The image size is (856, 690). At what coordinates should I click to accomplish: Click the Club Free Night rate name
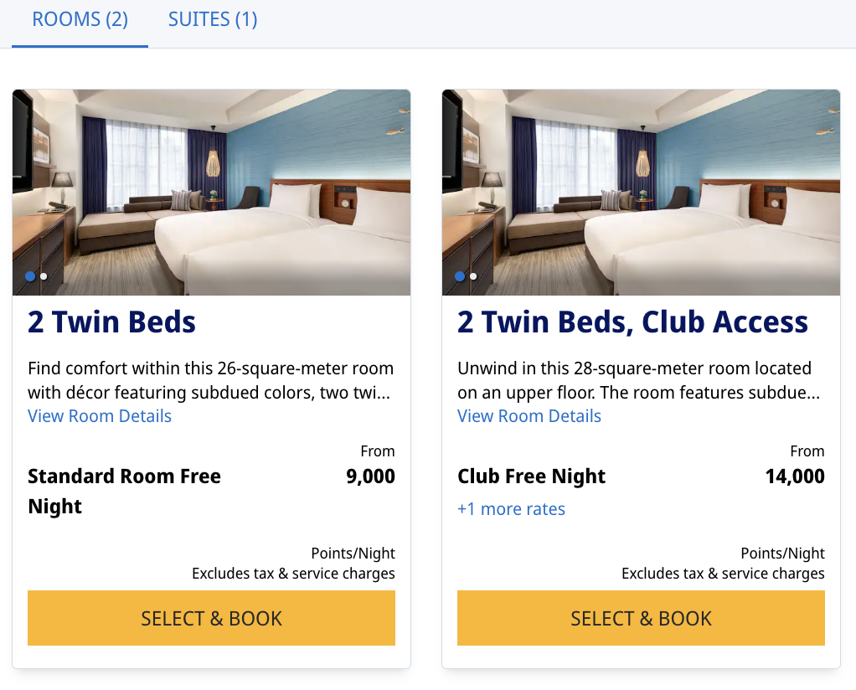coord(531,476)
